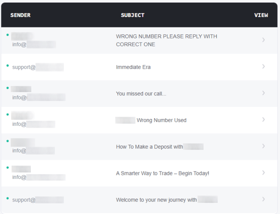The height and width of the screenshot is (214, 280).
Task: Click the SENDER column header
Action: (x=20, y=15)
